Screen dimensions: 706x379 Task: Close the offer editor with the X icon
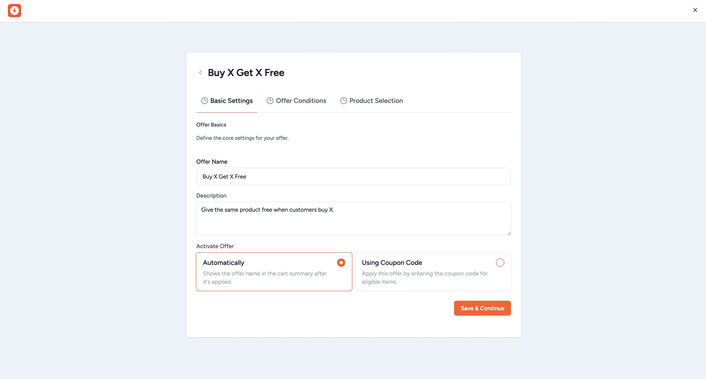click(695, 10)
